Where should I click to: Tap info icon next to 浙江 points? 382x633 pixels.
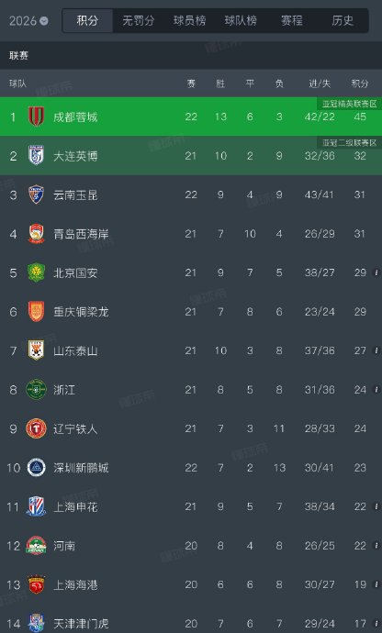(x=376, y=390)
